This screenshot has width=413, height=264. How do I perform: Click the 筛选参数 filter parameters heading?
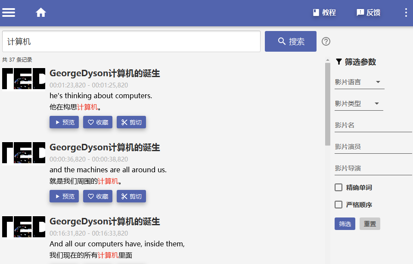tap(356, 62)
